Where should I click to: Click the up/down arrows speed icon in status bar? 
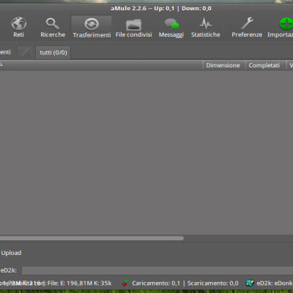(125, 283)
